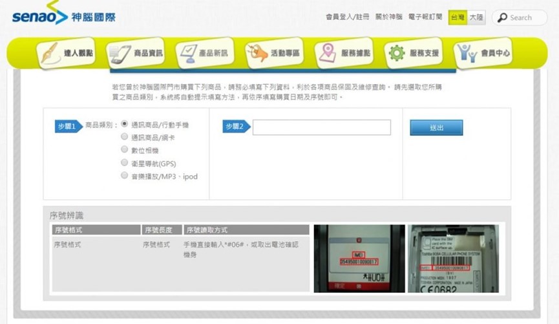Open the 達人觀點 menu tab
559x324 pixels.
(x=66, y=53)
